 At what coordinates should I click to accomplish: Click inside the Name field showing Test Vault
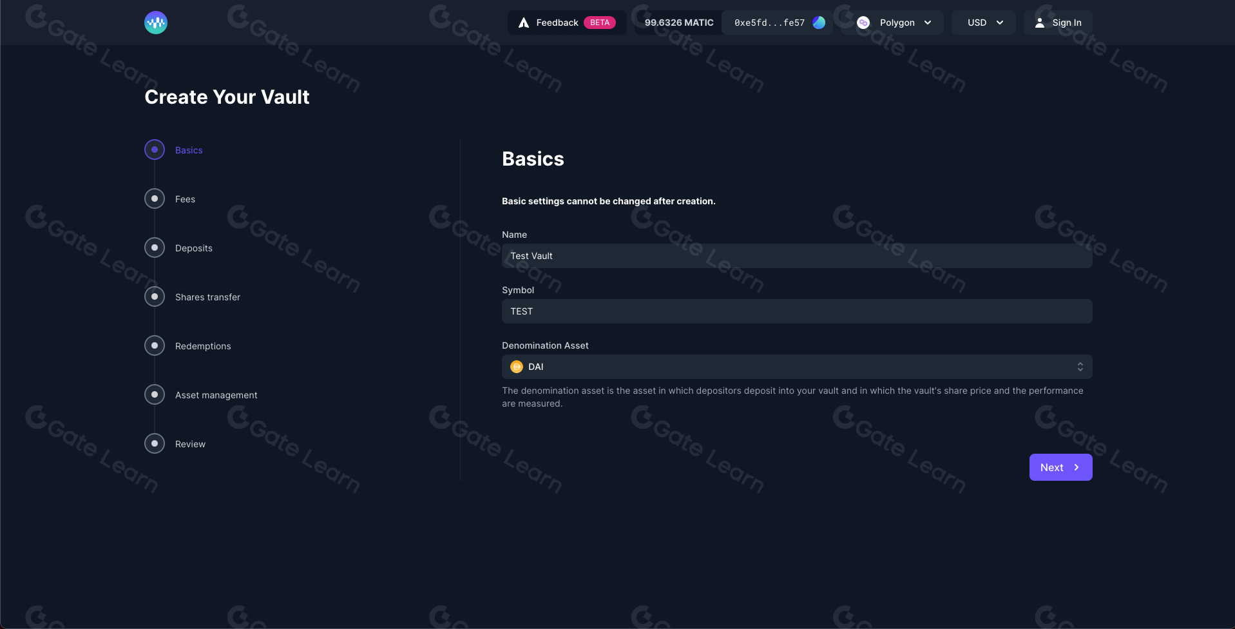tap(797, 255)
